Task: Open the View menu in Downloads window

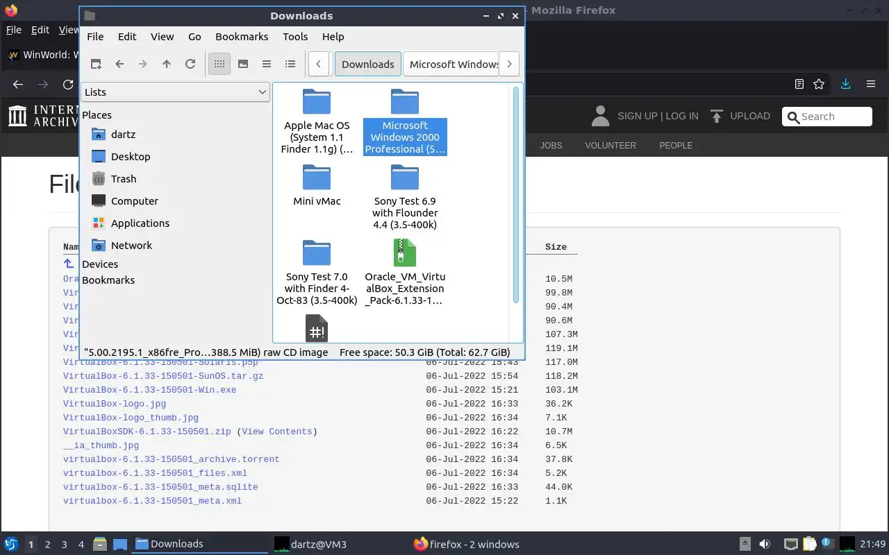Action: tap(163, 37)
